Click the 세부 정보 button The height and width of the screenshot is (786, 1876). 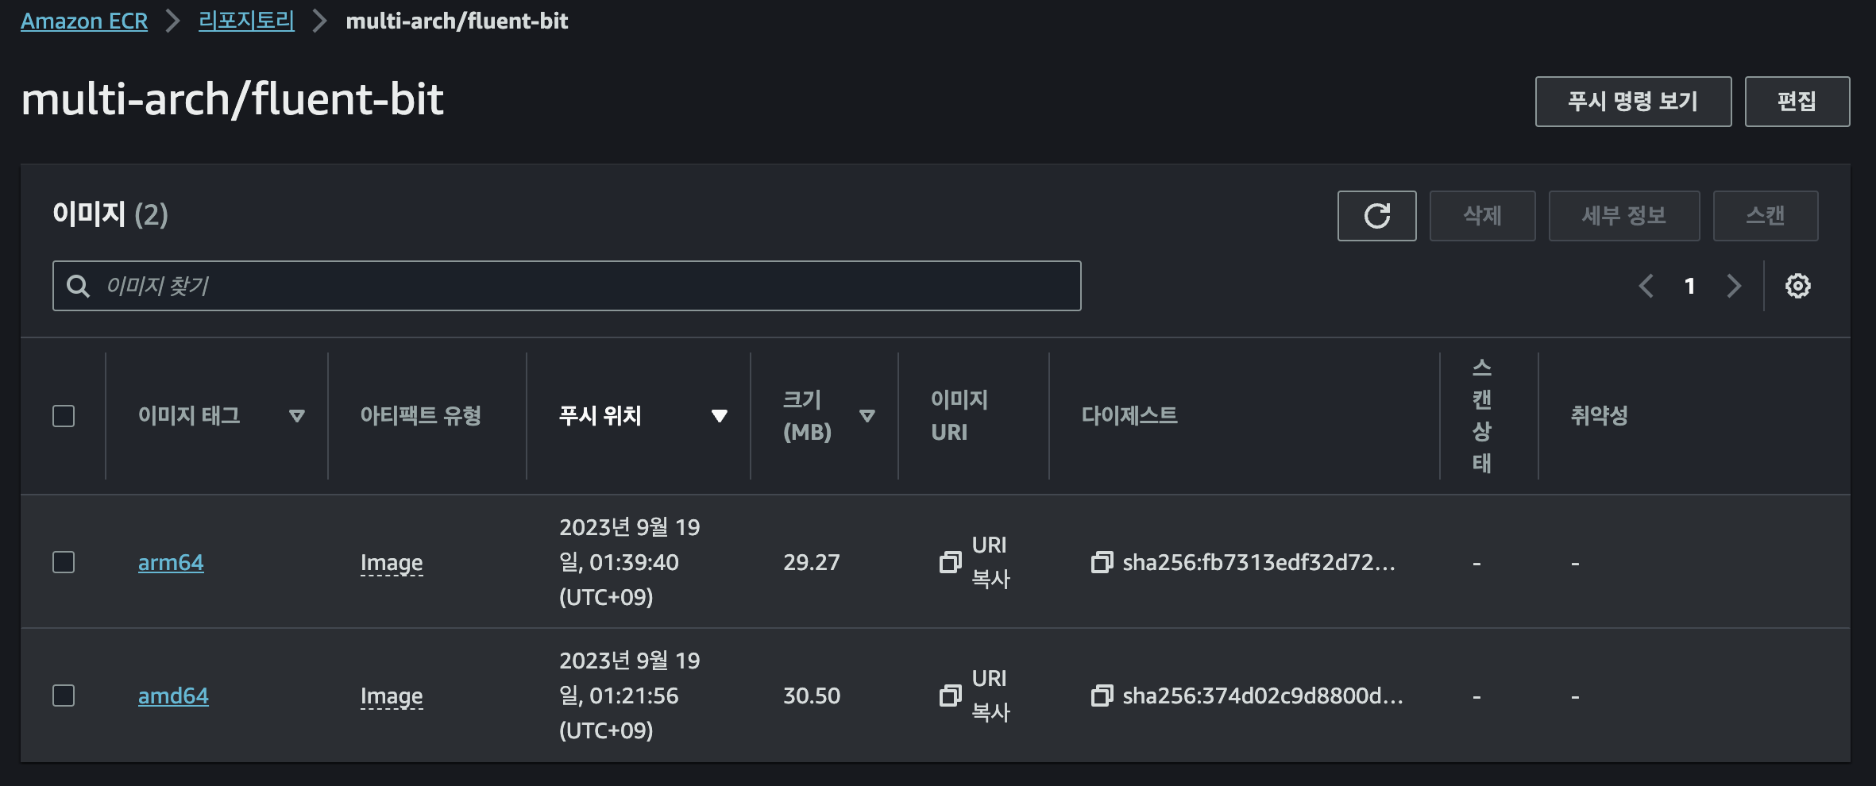(x=1624, y=216)
